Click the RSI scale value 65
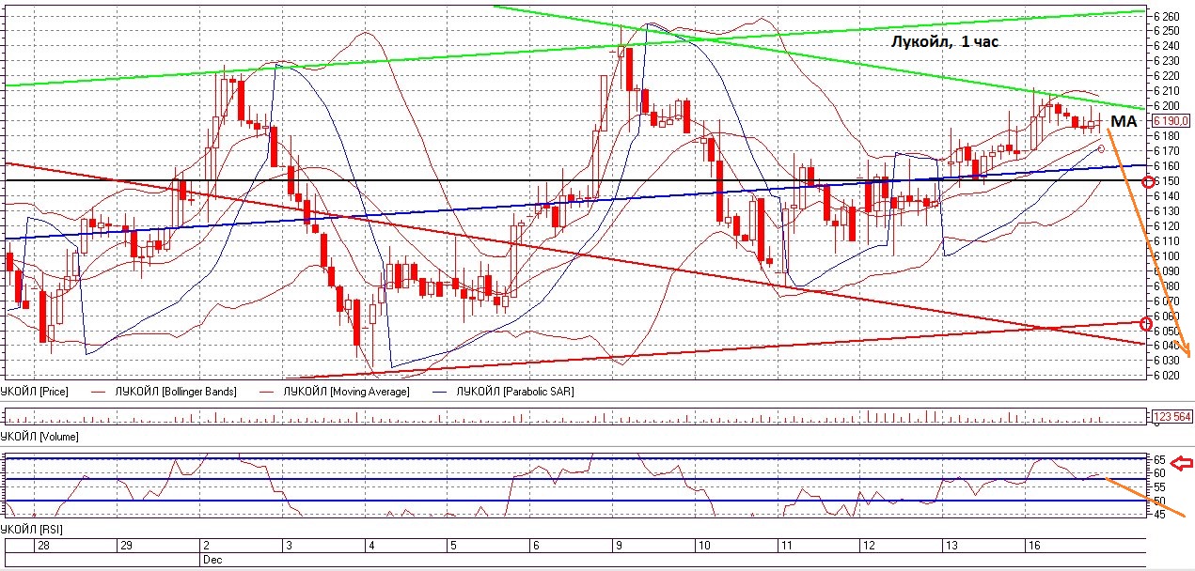Image resolution: width=1195 pixels, height=571 pixels. tap(1159, 460)
